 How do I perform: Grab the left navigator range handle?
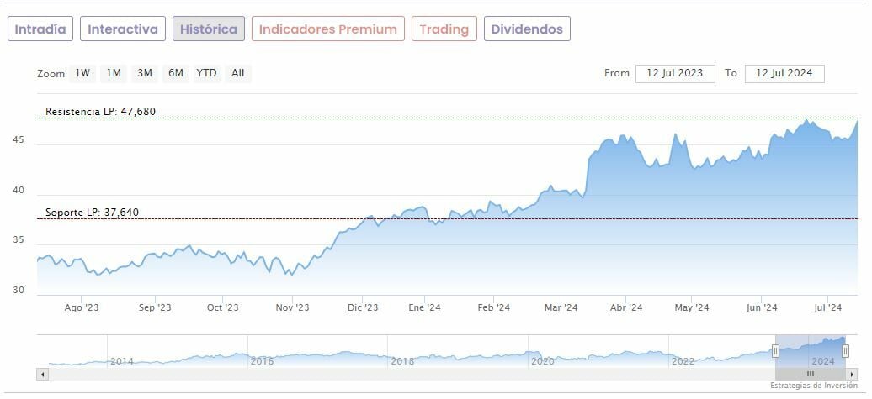(x=776, y=351)
